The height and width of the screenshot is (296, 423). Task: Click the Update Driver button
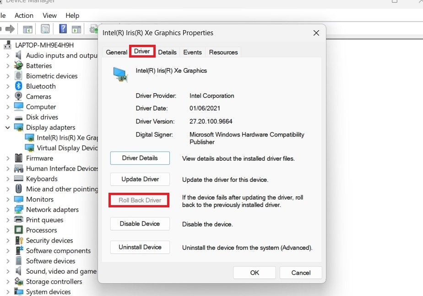tap(140, 179)
